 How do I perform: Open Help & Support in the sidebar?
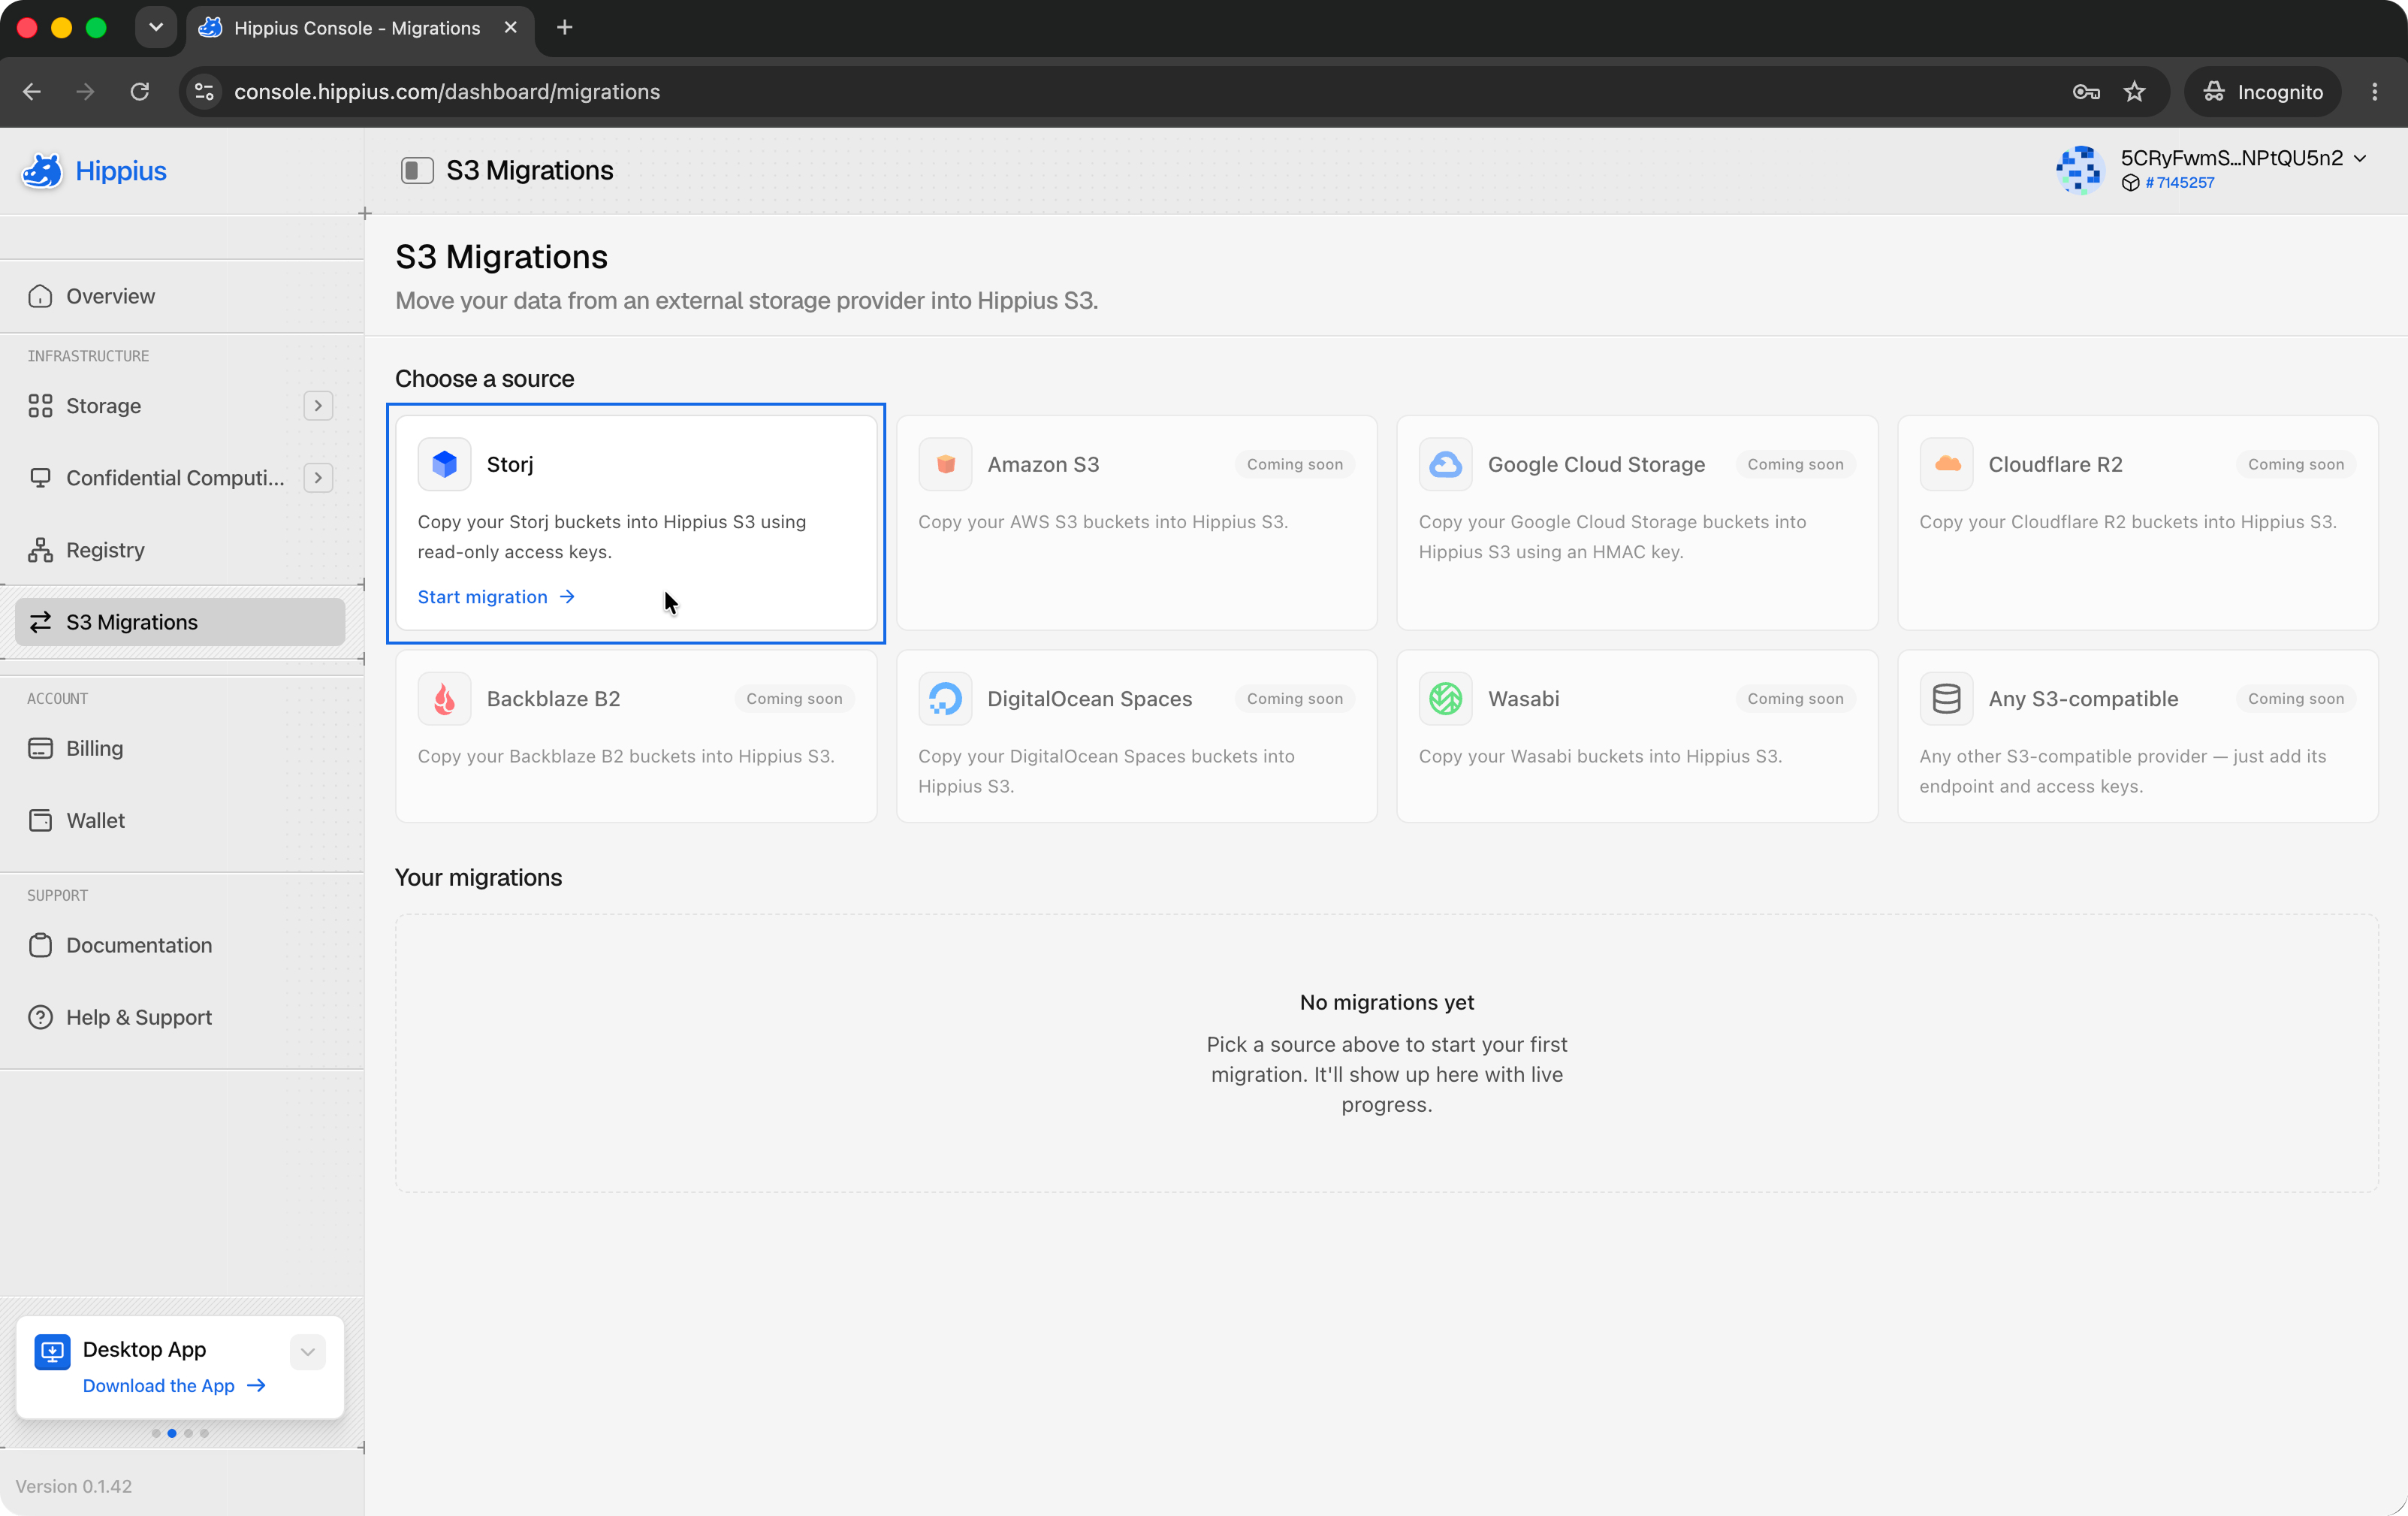180,1017
